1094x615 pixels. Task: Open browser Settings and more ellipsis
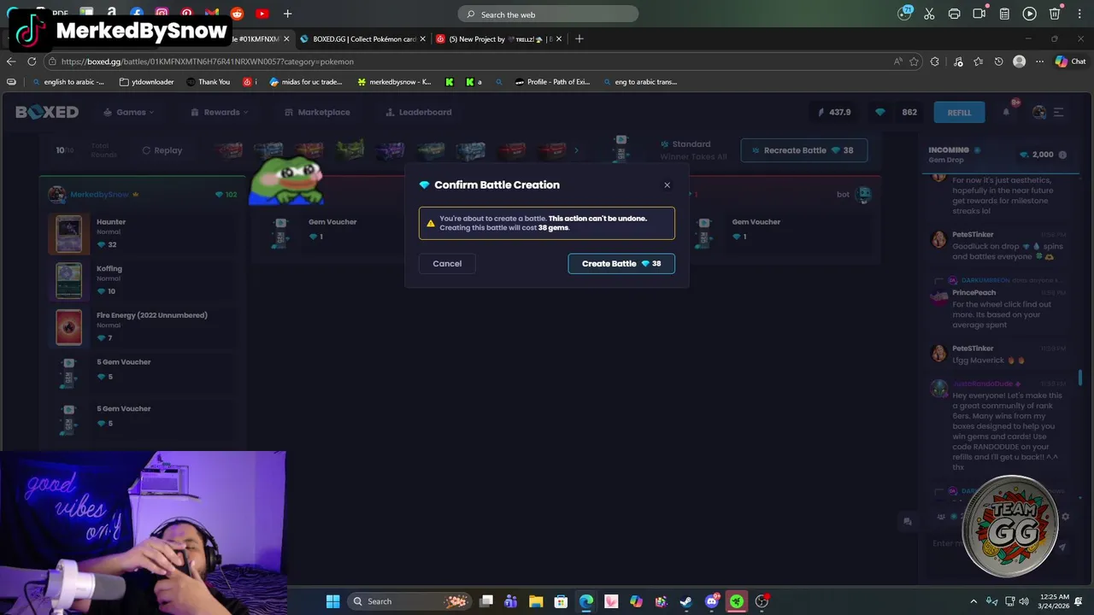pyautogui.click(x=1039, y=61)
